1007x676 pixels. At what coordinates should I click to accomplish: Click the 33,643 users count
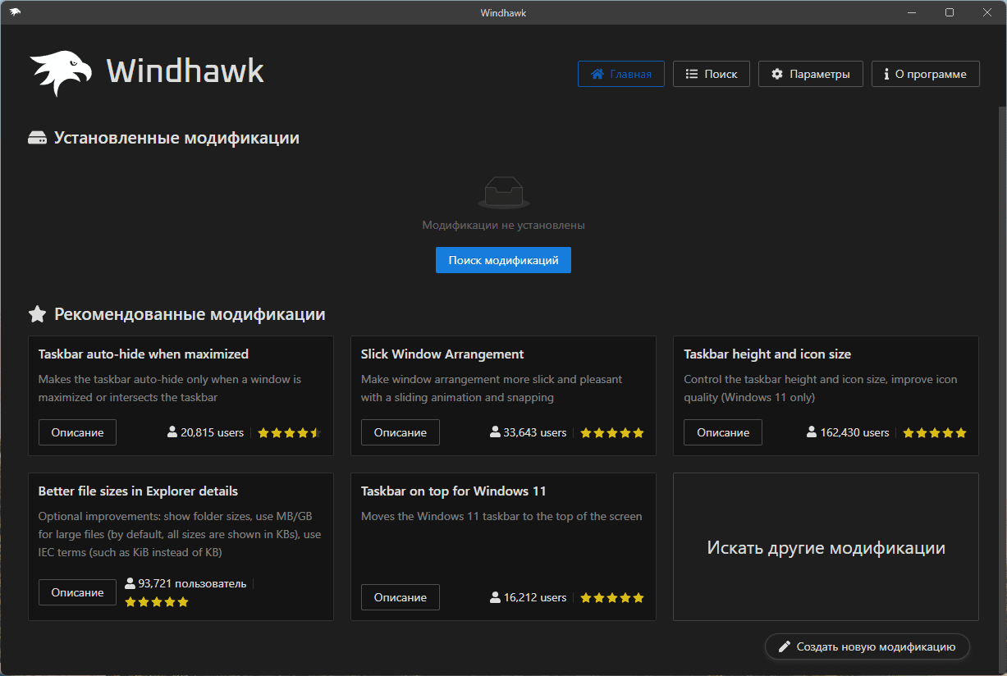click(529, 432)
